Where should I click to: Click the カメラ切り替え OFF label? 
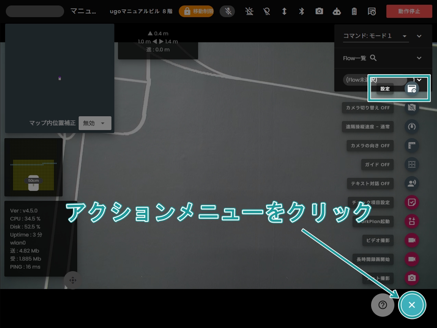(x=368, y=108)
